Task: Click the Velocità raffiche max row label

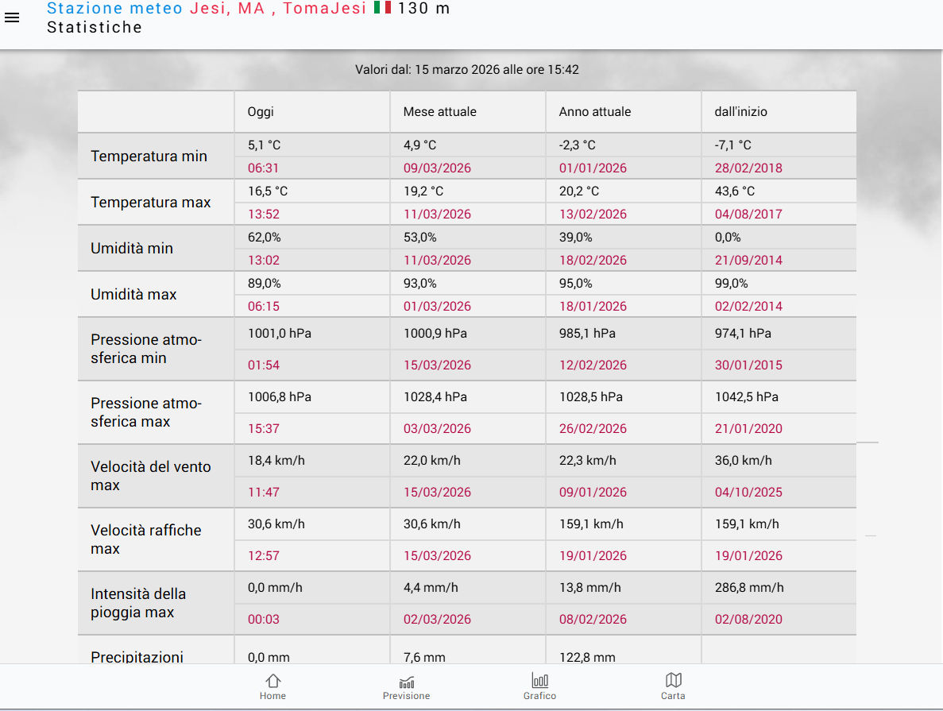Action: coord(146,539)
